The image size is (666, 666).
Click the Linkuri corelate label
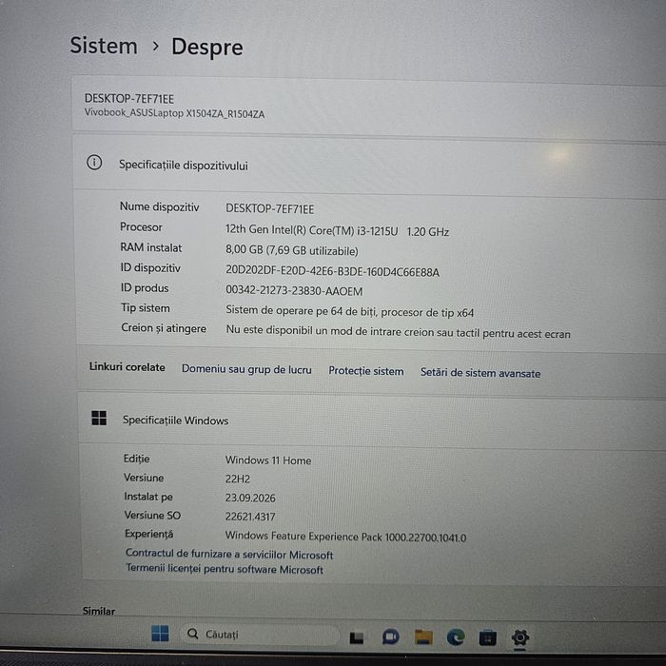click(x=127, y=367)
